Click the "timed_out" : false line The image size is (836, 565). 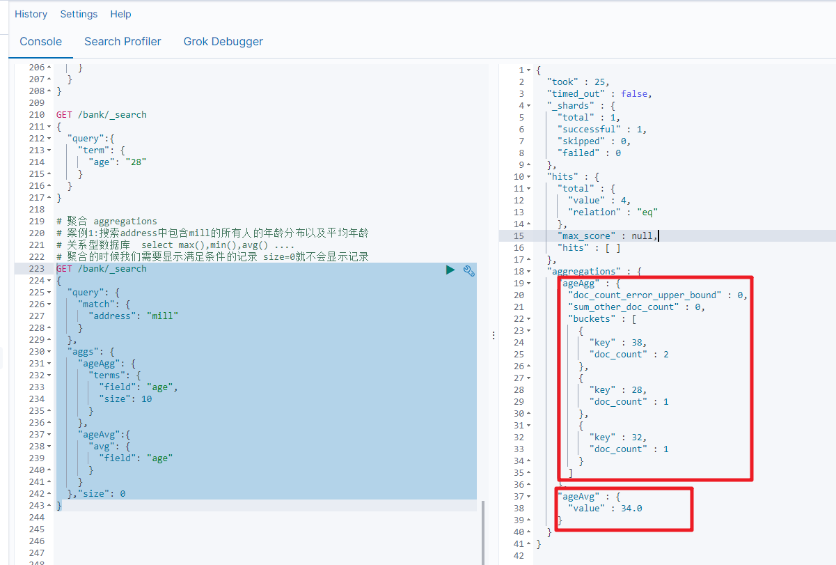(599, 94)
